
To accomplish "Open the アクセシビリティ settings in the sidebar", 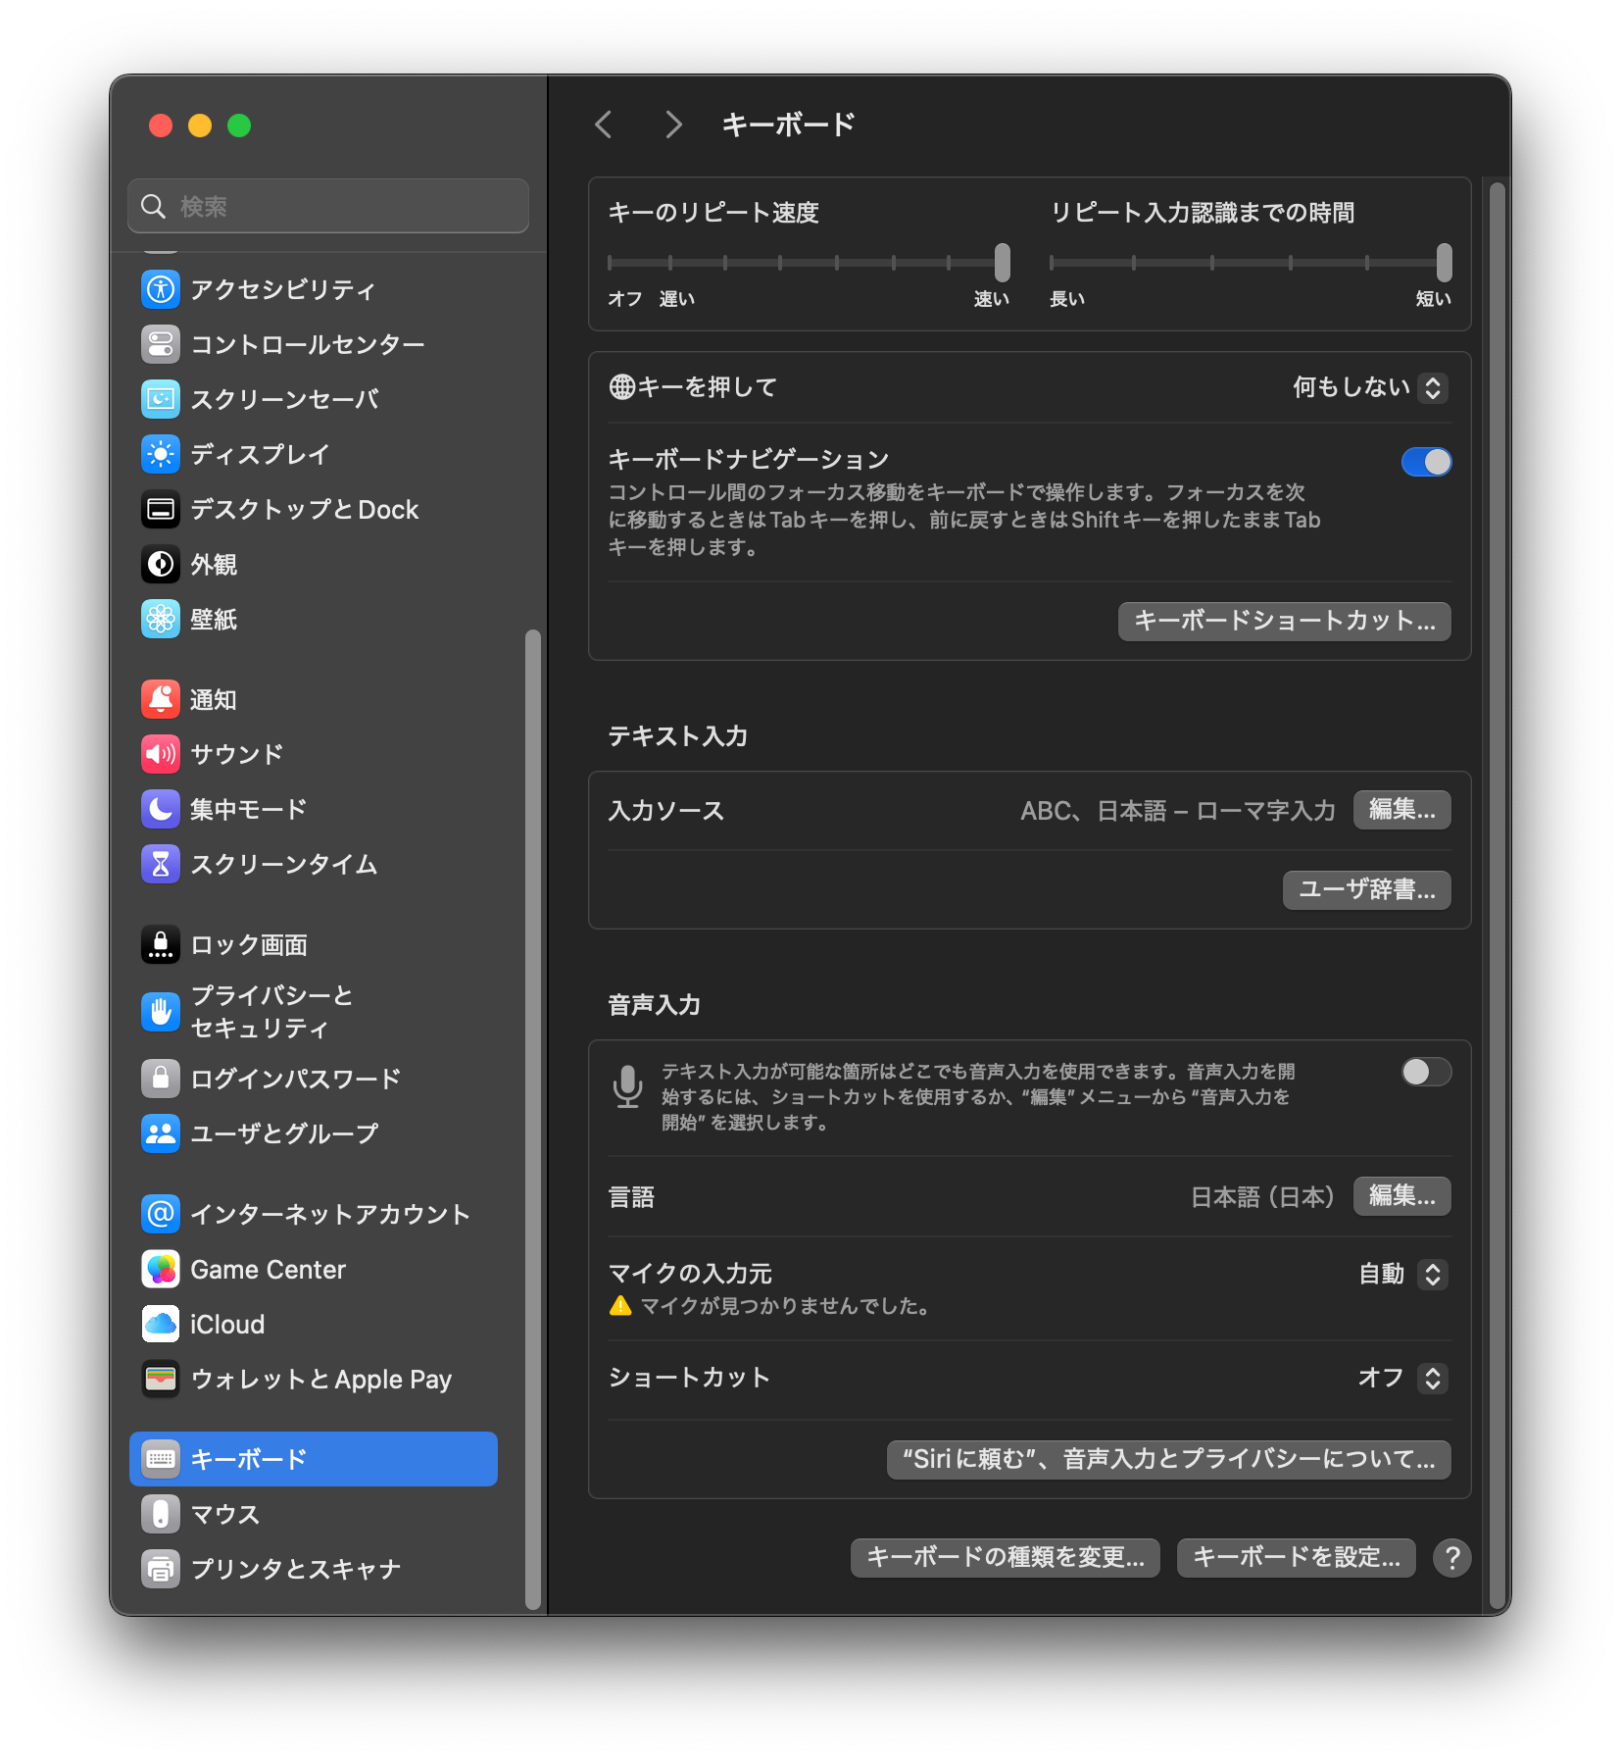I will (x=282, y=289).
